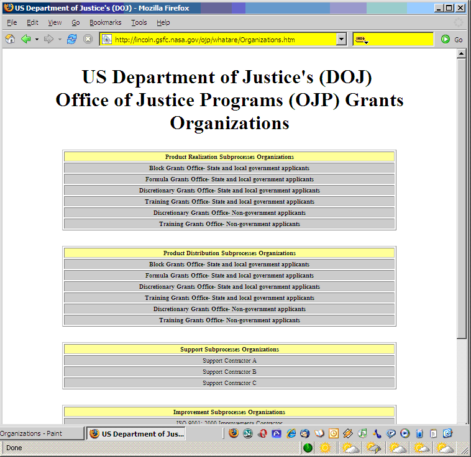471x457 pixels.
Task: Click 'Improvement Subprocesses Organizations' header
Action: click(229, 412)
